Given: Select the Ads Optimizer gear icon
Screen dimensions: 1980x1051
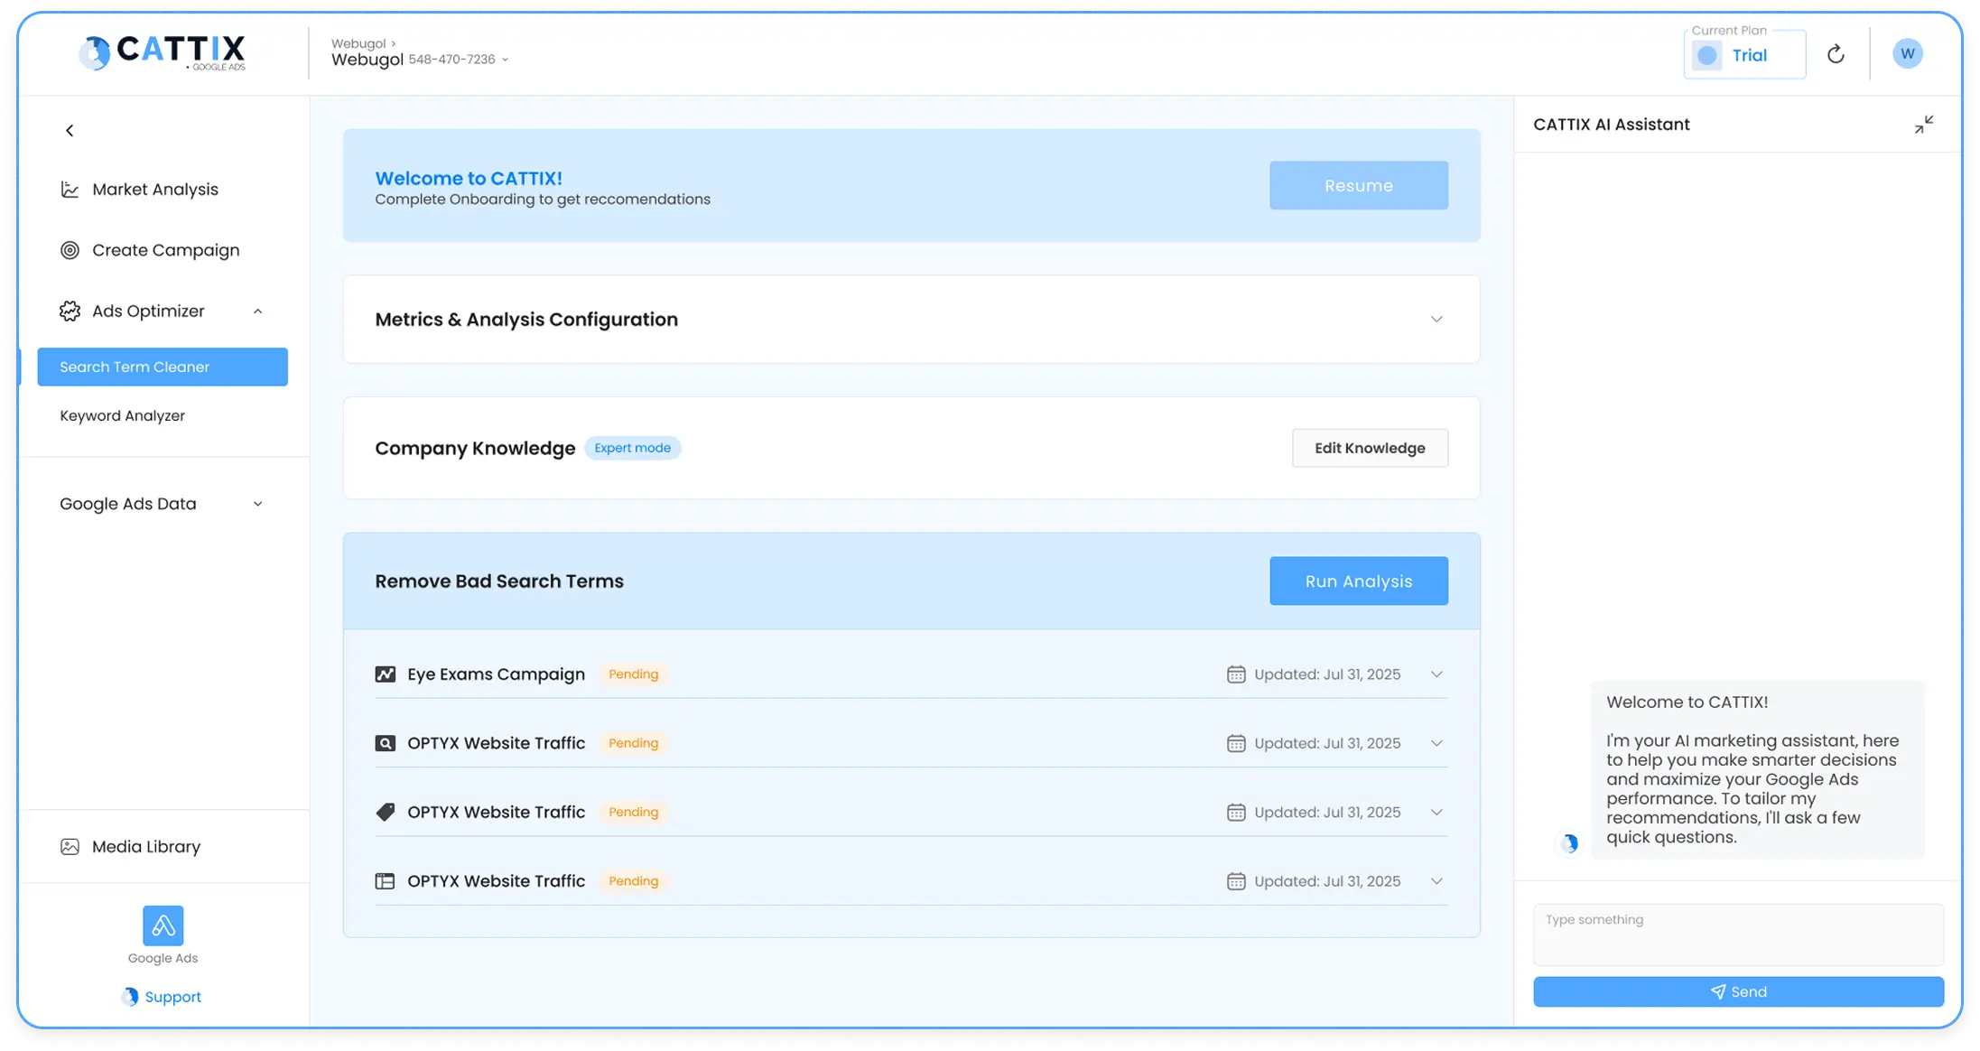Looking at the screenshot, I should click(70, 311).
